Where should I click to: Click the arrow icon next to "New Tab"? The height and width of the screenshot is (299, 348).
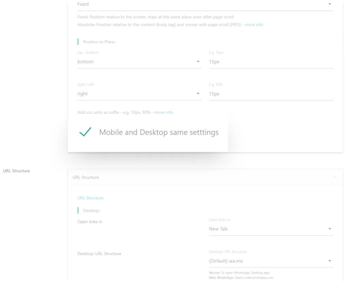pos(329,229)
